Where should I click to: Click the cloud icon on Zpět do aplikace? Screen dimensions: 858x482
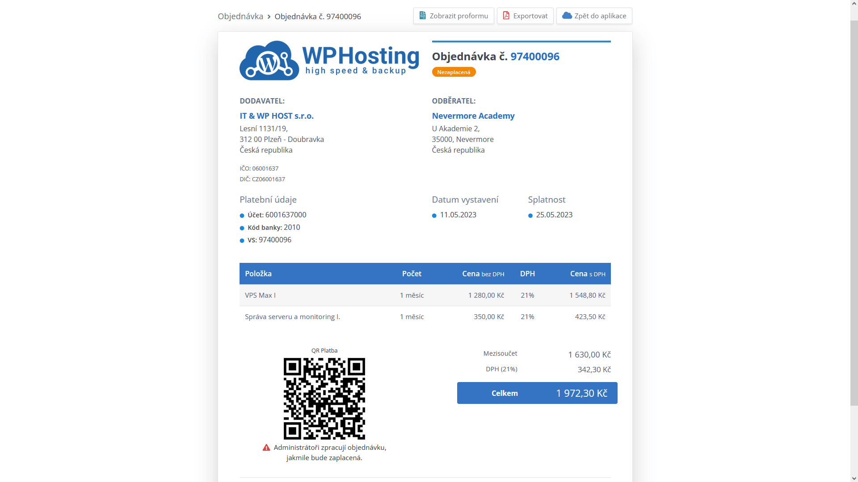tap(567, 16)
